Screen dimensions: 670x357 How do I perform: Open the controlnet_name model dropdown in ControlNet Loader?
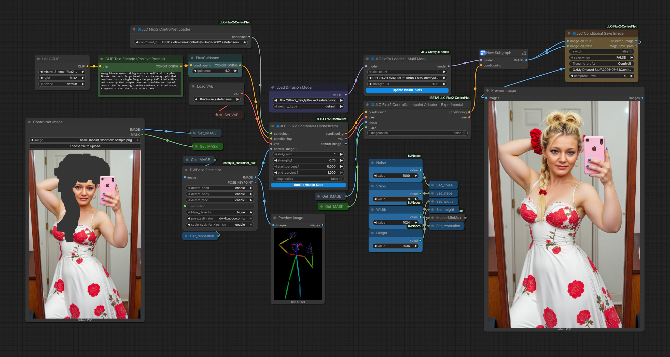191,42
